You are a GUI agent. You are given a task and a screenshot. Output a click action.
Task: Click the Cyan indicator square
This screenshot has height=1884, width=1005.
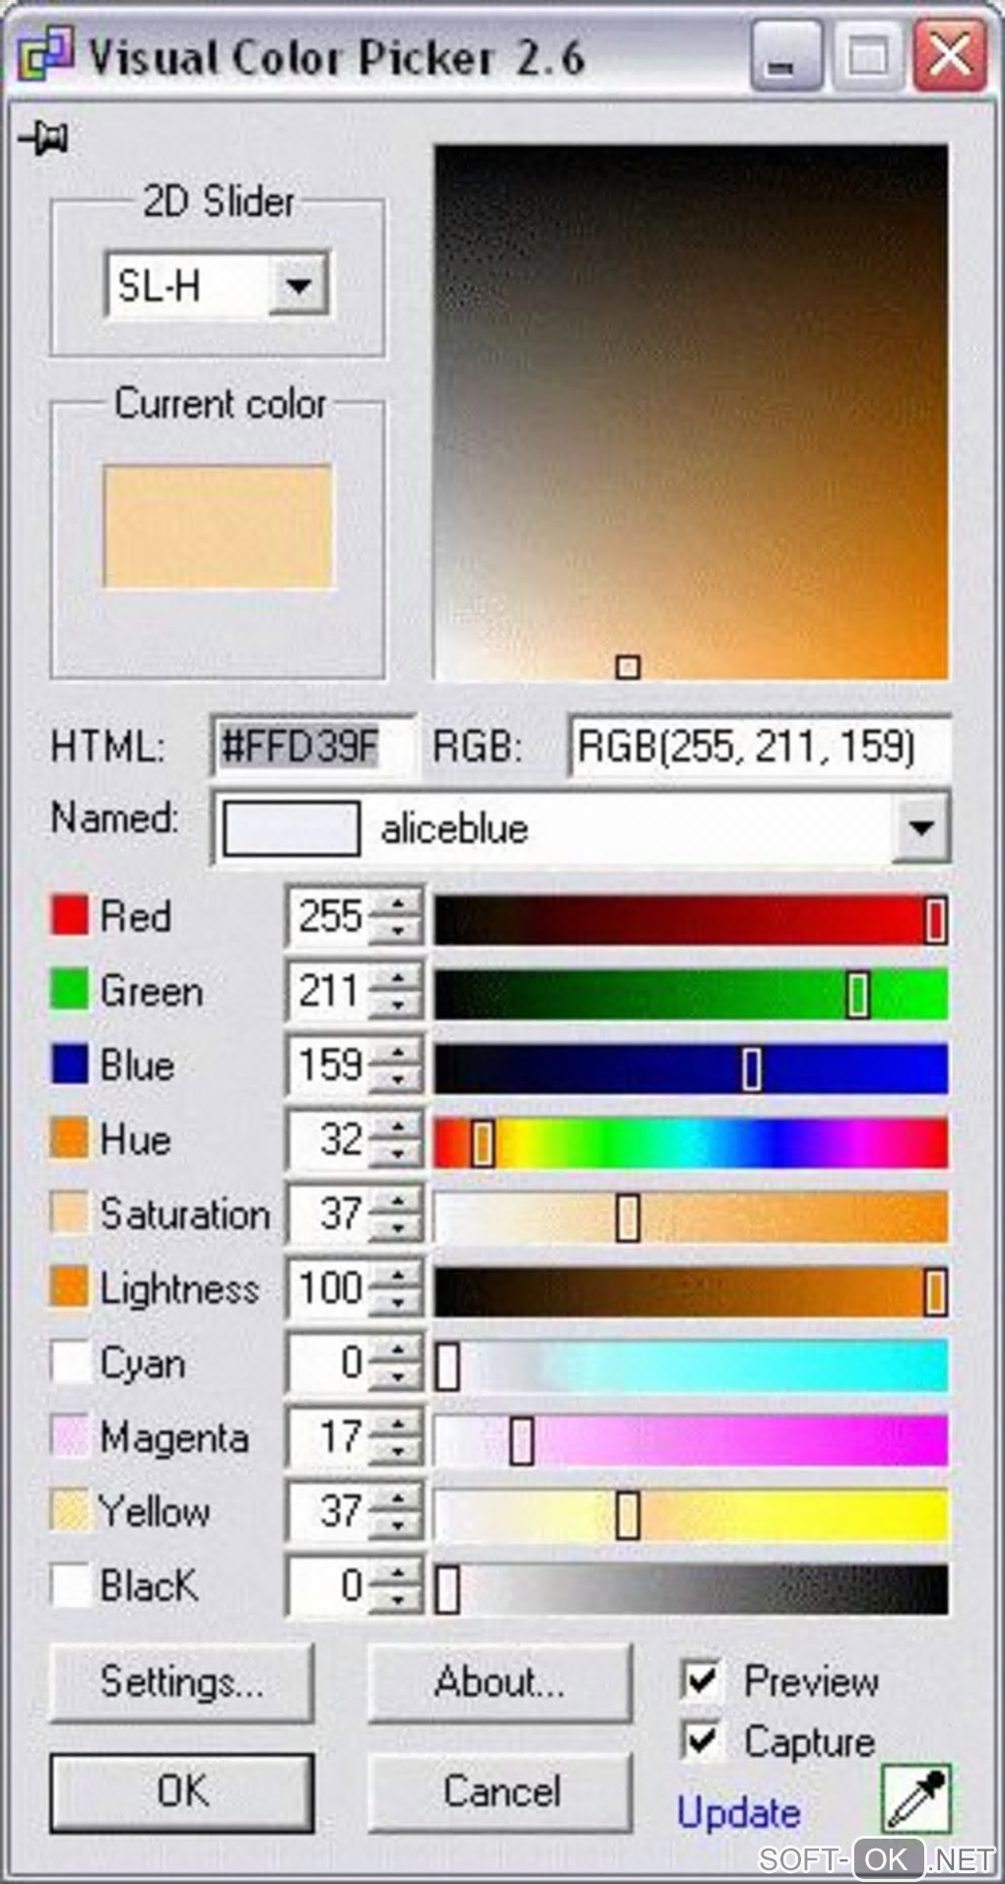tap(69, 1362)
